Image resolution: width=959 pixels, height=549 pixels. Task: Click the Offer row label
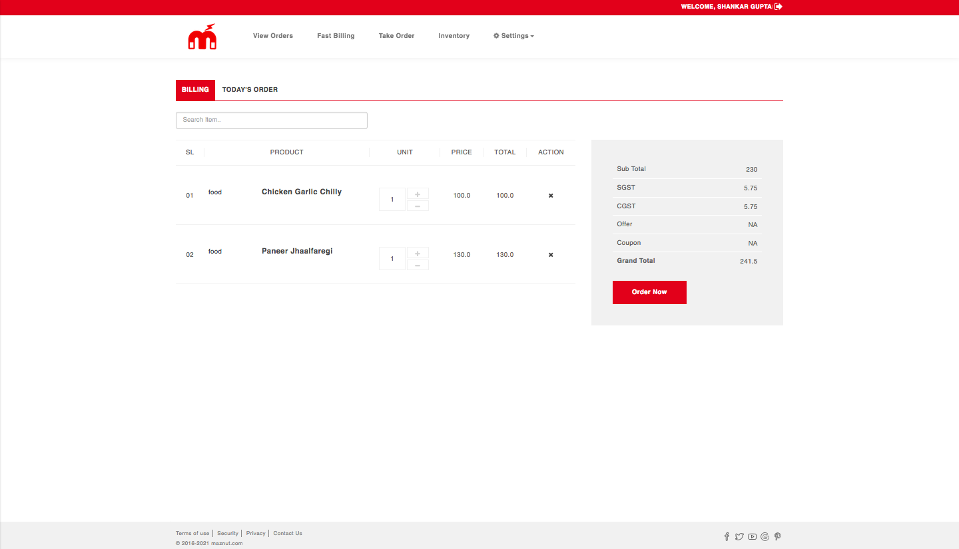point(625,224)
